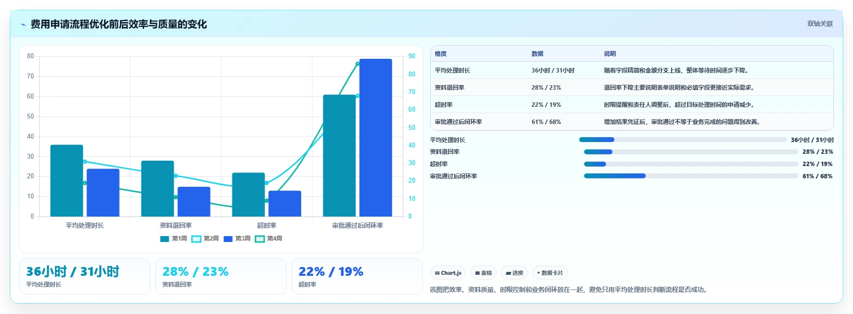853x314 pixels.
Task: Click x-axis label 审批通过后闭环率 under the chart
Action: click(358, 225)
